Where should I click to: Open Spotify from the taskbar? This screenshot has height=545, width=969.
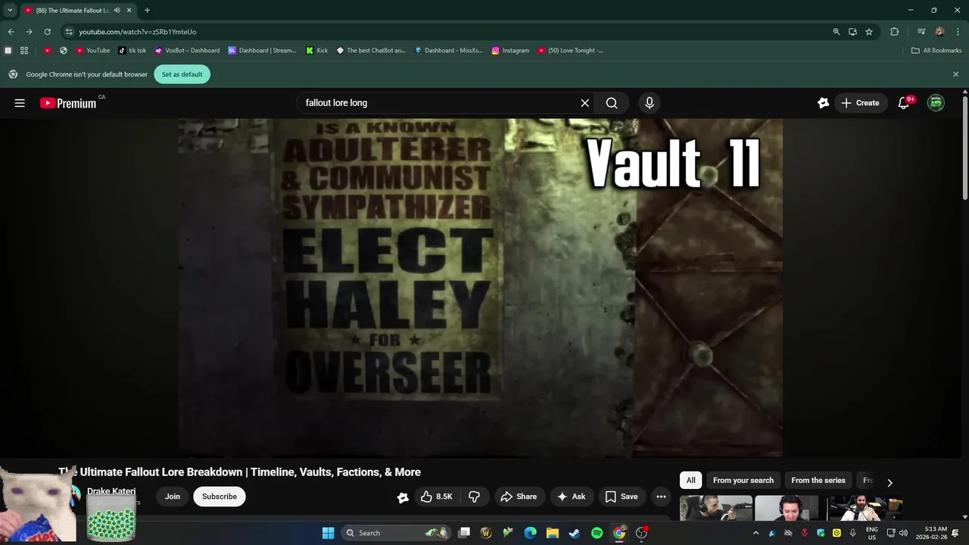tap(597, 533)
